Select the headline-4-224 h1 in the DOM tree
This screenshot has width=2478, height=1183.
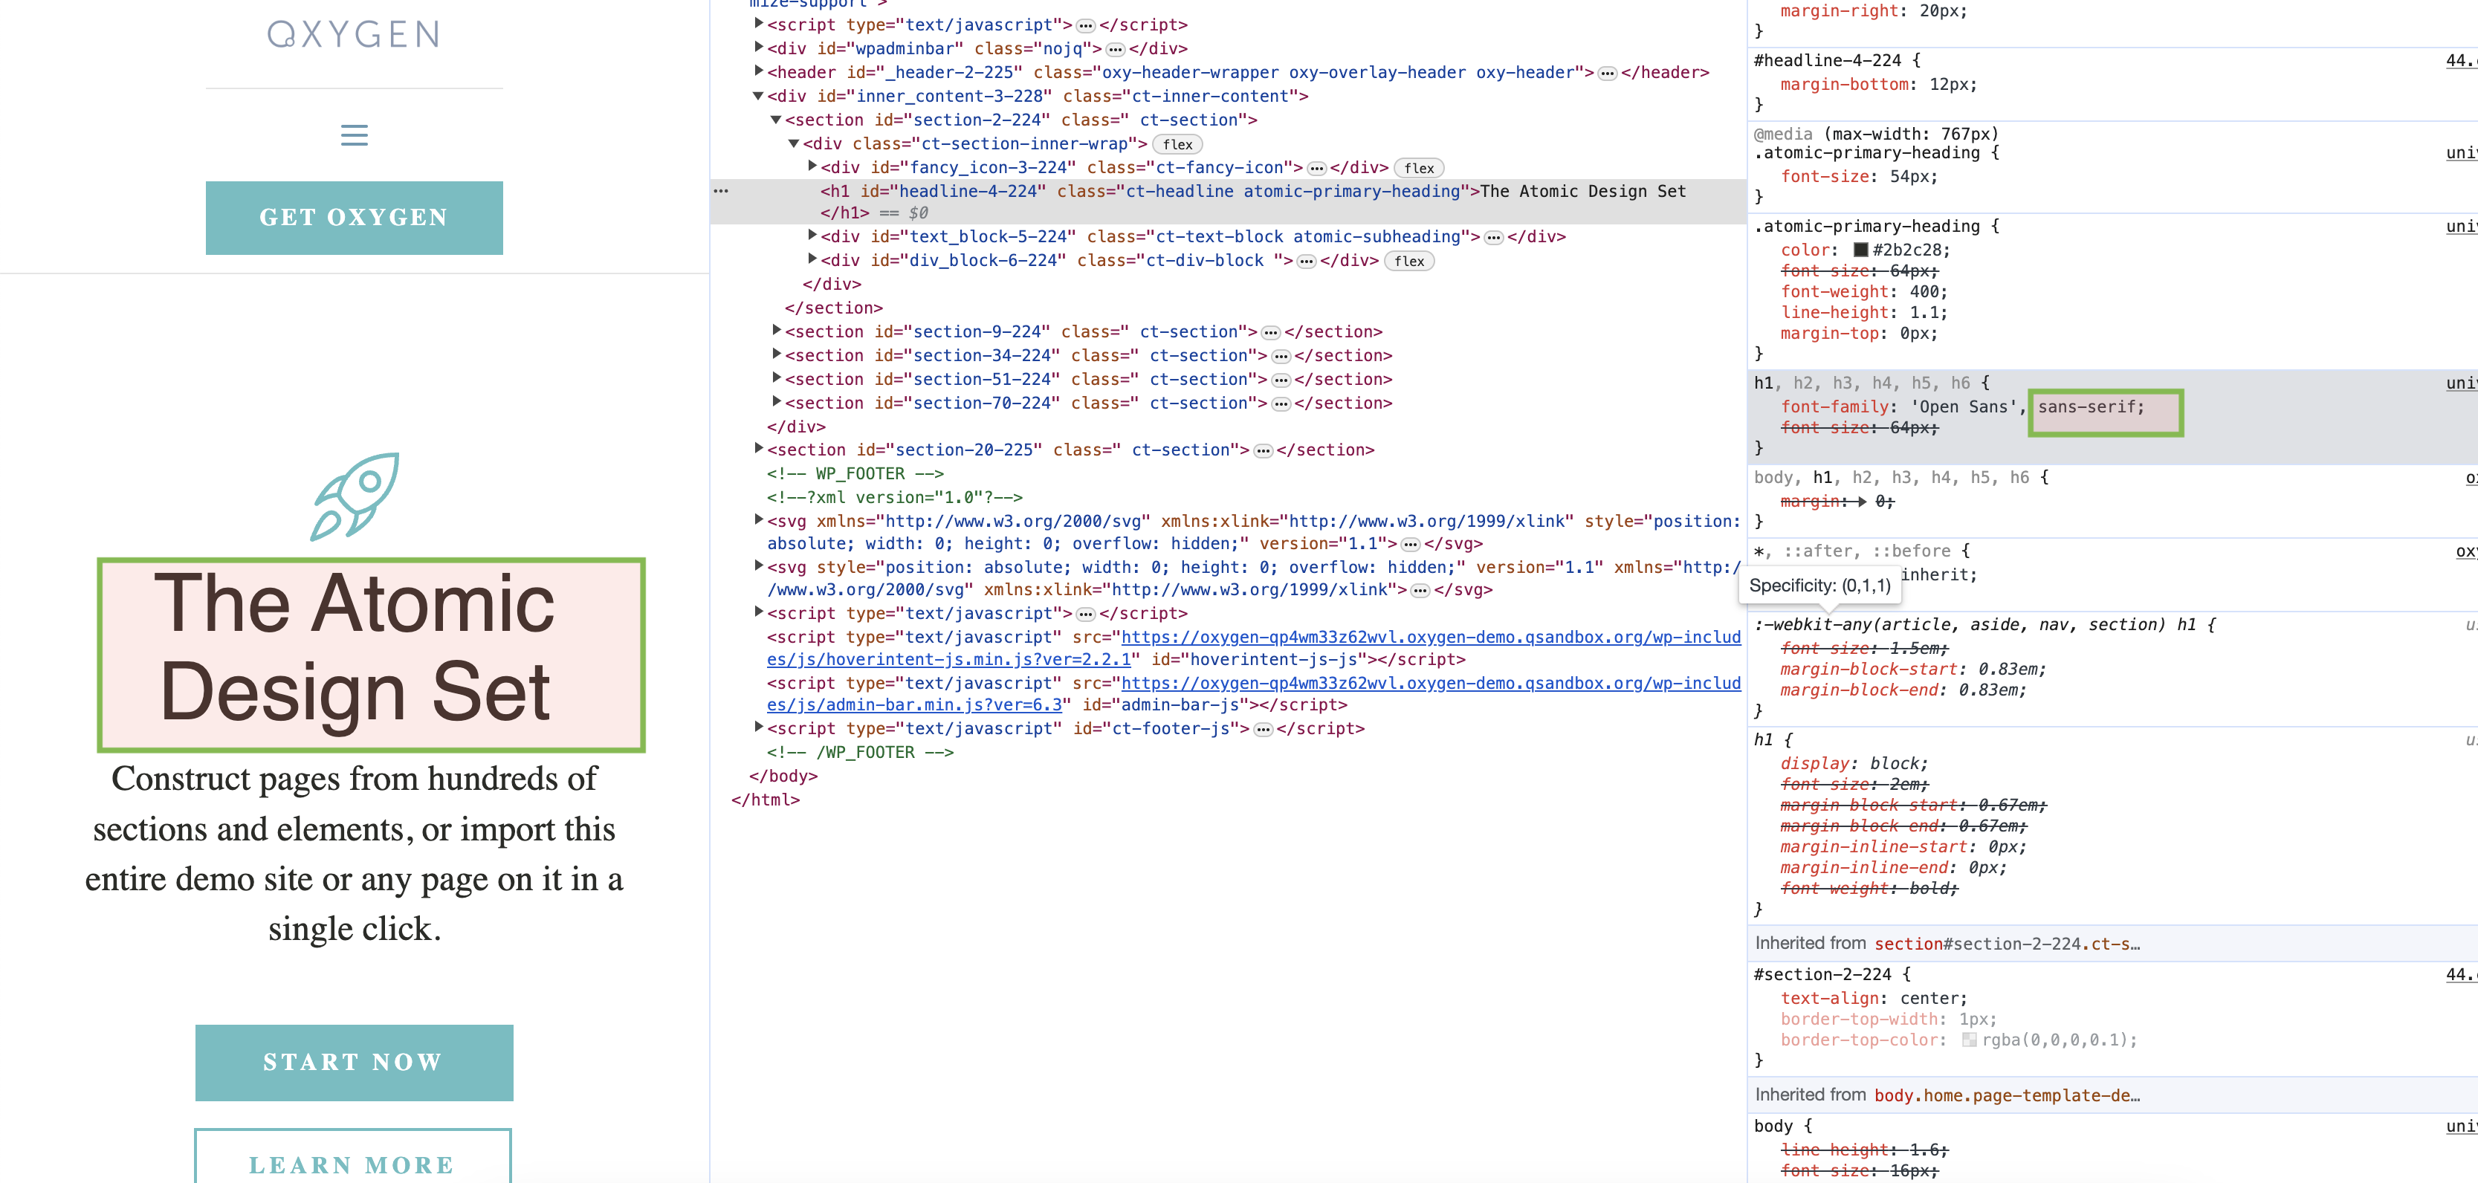pyautogui.click(x=1154, y=192)
